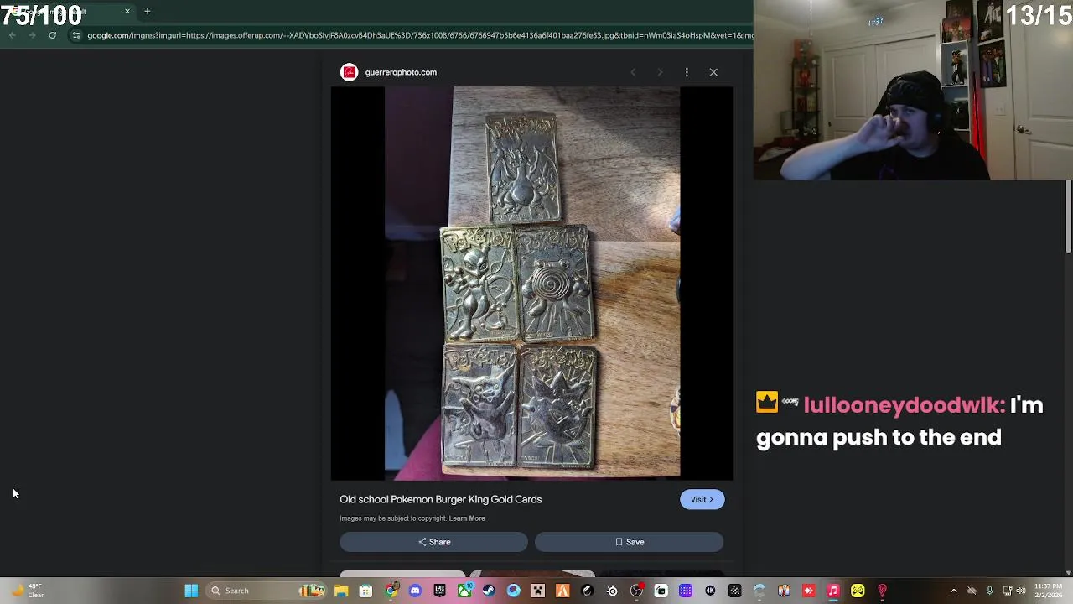
Task: Click the Visit button
Action: coord(702,499)
